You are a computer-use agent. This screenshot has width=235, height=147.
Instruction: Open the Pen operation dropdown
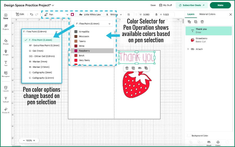coord(56,15)
